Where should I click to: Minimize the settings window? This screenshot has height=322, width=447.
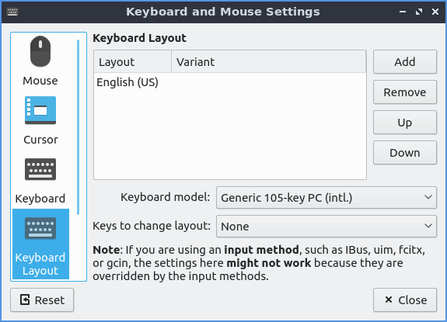[x=403, y=12]
